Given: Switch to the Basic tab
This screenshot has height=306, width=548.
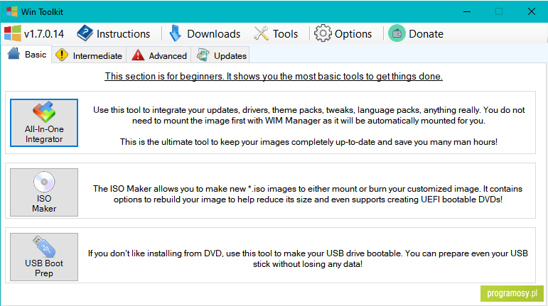Looking at the screenshot, I should tap(27, 55).
